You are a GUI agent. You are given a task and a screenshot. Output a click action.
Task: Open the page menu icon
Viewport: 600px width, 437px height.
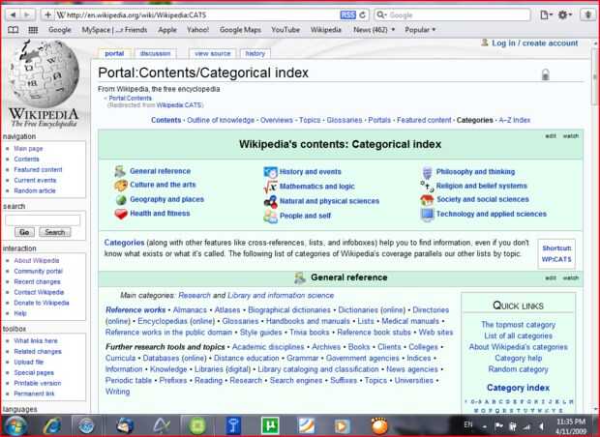(546, 15)
